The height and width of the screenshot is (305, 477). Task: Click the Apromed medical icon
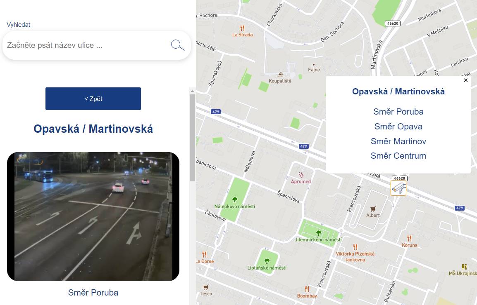pos(301,175)
